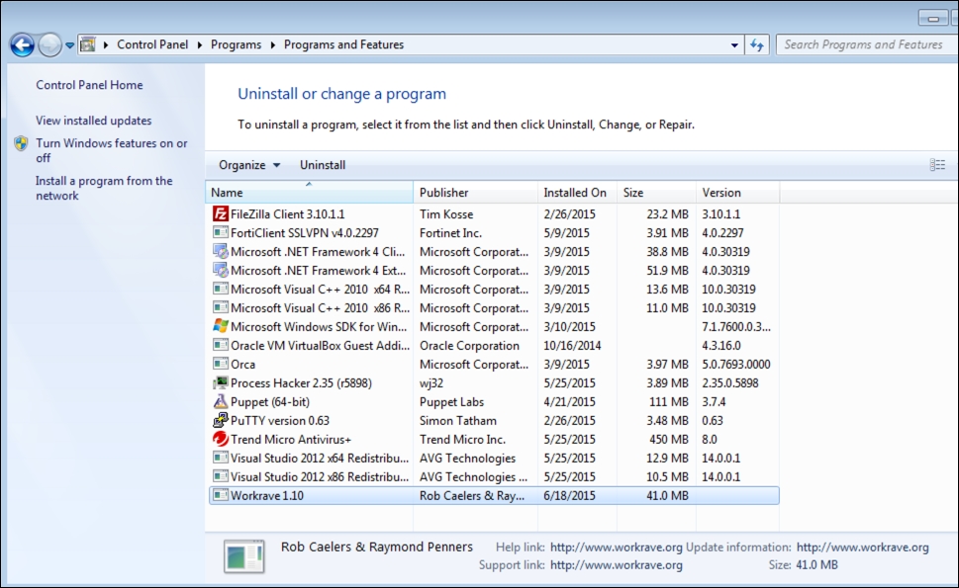Click the Process Hacker 2.35 icon
This screenshot has width=959, height=588.
(x=221, y=383)
